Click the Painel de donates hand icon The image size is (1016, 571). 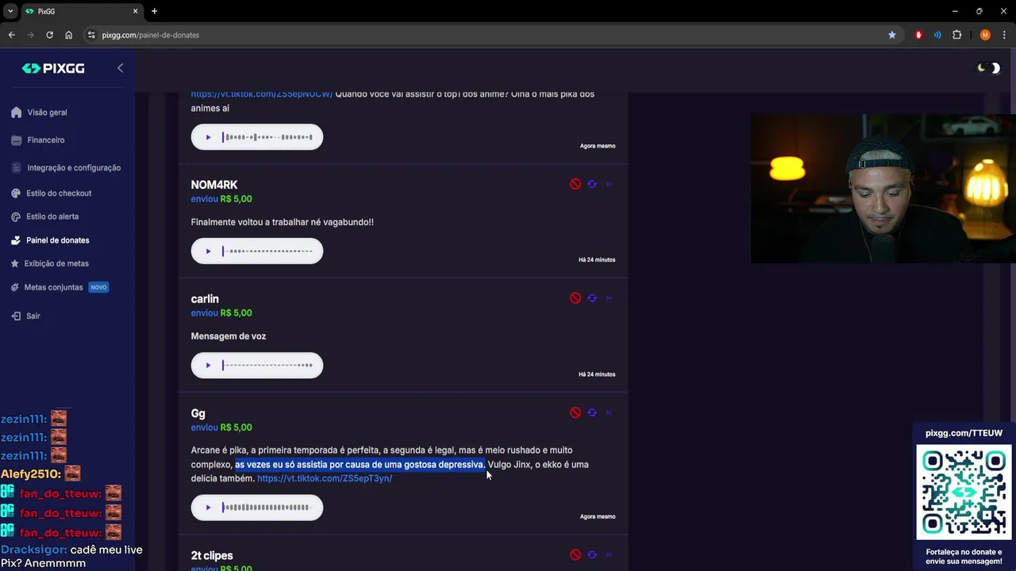[17, 240]
